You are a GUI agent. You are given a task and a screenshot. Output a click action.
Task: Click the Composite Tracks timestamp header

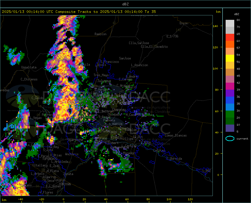pyautogui.click(x=79, y=12)
